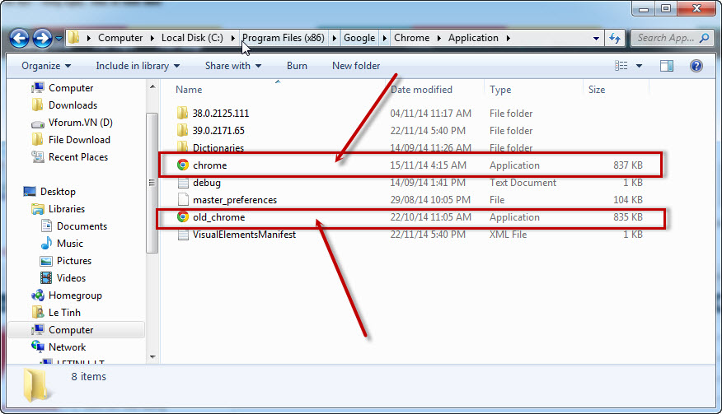This screenshot has width=722, height=414.
Task: Click the navigation pane scrollbar thumb
Action: point(152,183)
